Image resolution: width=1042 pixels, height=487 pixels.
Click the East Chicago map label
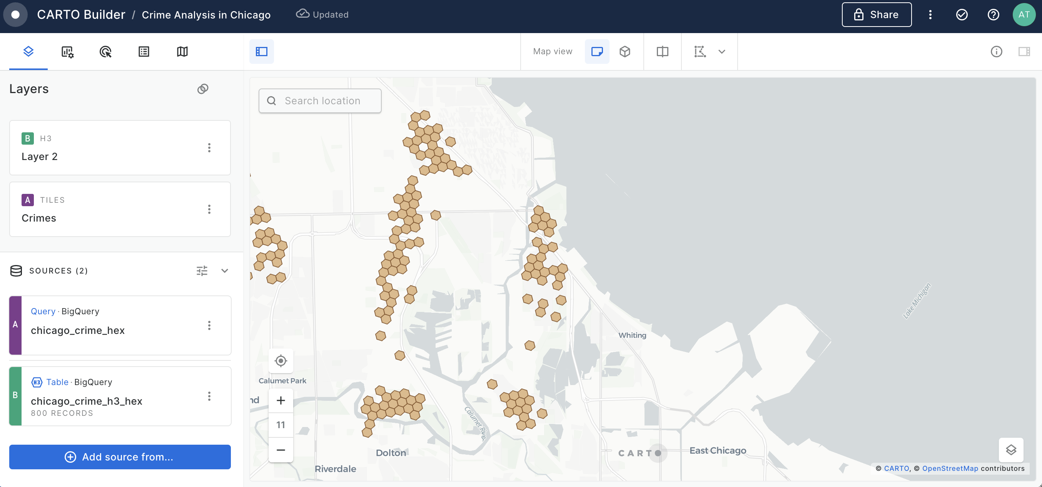[x=718, y=450]
